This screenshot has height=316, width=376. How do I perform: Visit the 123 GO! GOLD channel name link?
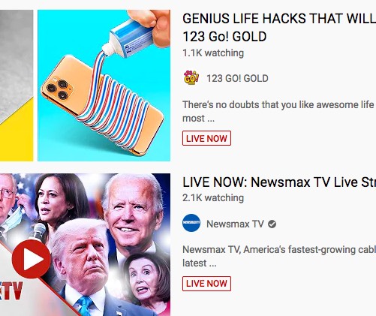pyautogui.click(x=237, y=79)
